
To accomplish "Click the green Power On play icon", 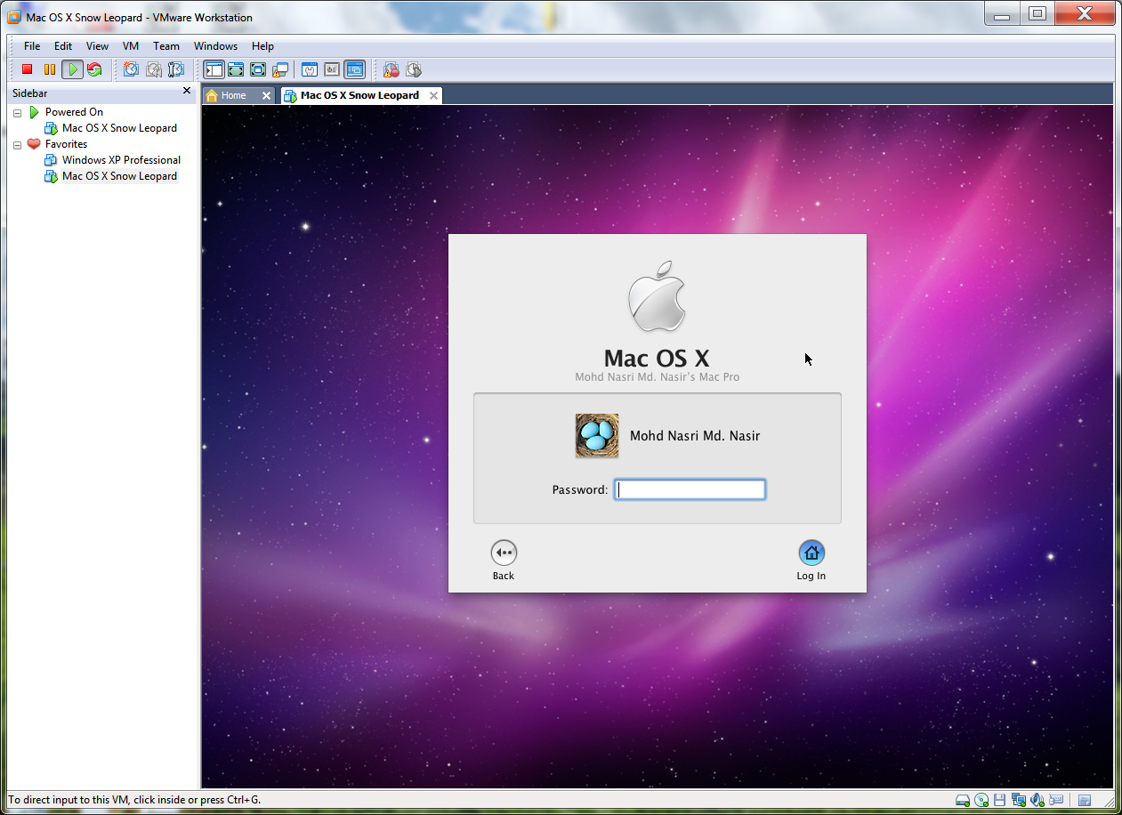I will click(x=72, y=69).
